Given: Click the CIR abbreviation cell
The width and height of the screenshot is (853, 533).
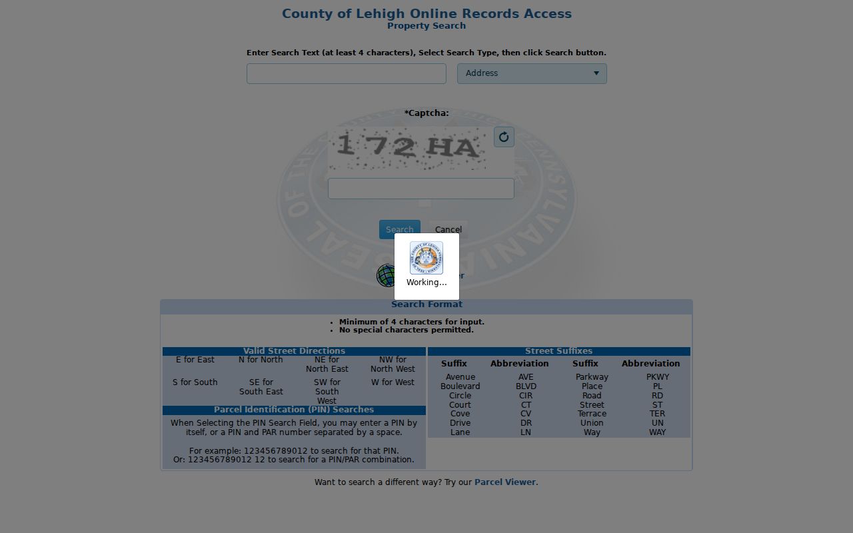Looking at the screenshot, I should 526,396.
